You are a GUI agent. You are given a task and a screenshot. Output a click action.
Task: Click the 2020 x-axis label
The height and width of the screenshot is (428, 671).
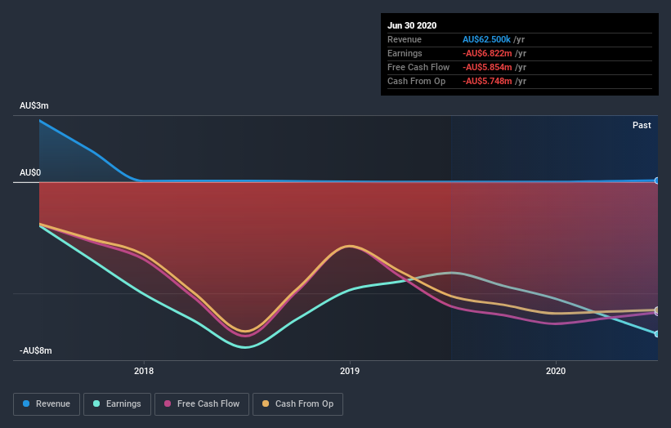click(x=556, y=371)
